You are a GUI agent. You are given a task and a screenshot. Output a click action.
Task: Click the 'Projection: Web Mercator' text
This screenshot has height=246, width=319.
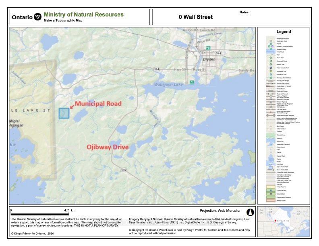pyautogui.click(x=220, y=211)
